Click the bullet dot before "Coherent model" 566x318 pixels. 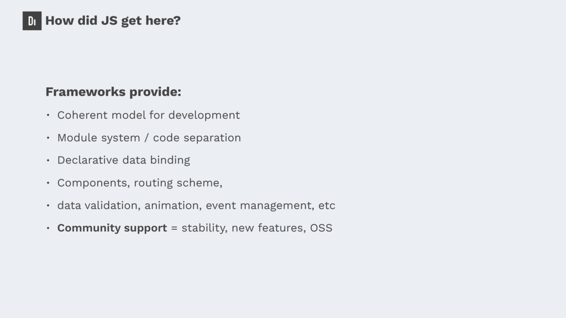coord(48,115)
